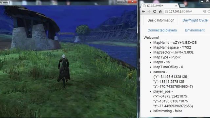Reload the page with refresh icon
210x118 pixels.
click(x=155, y=11)
